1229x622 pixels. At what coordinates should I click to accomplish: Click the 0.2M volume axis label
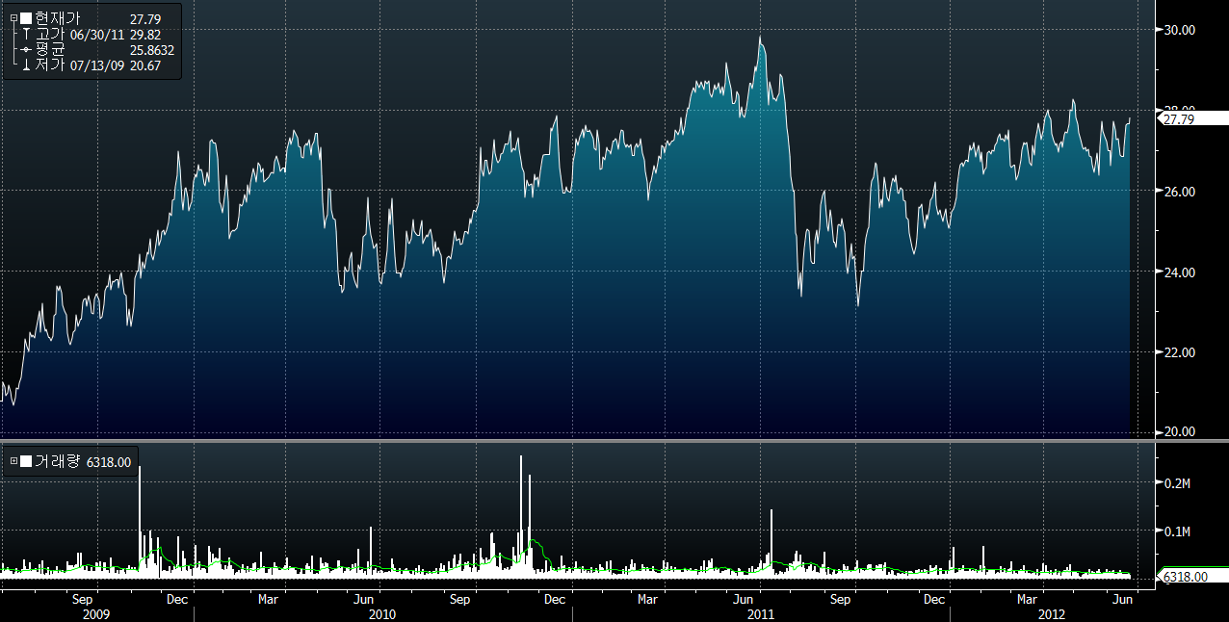click(x=1178, y=482)
